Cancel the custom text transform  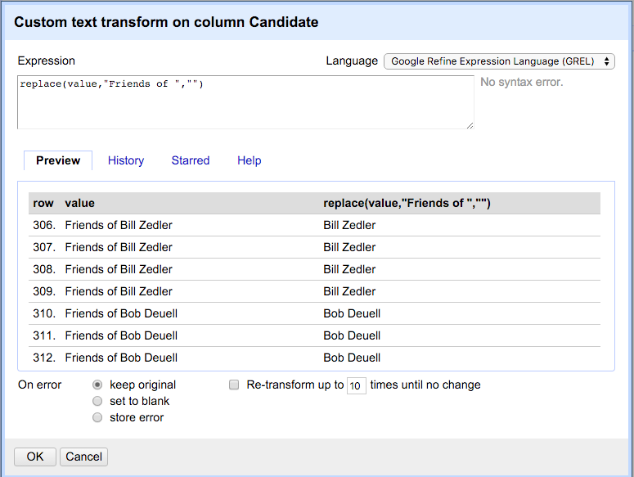click(83, 457)
